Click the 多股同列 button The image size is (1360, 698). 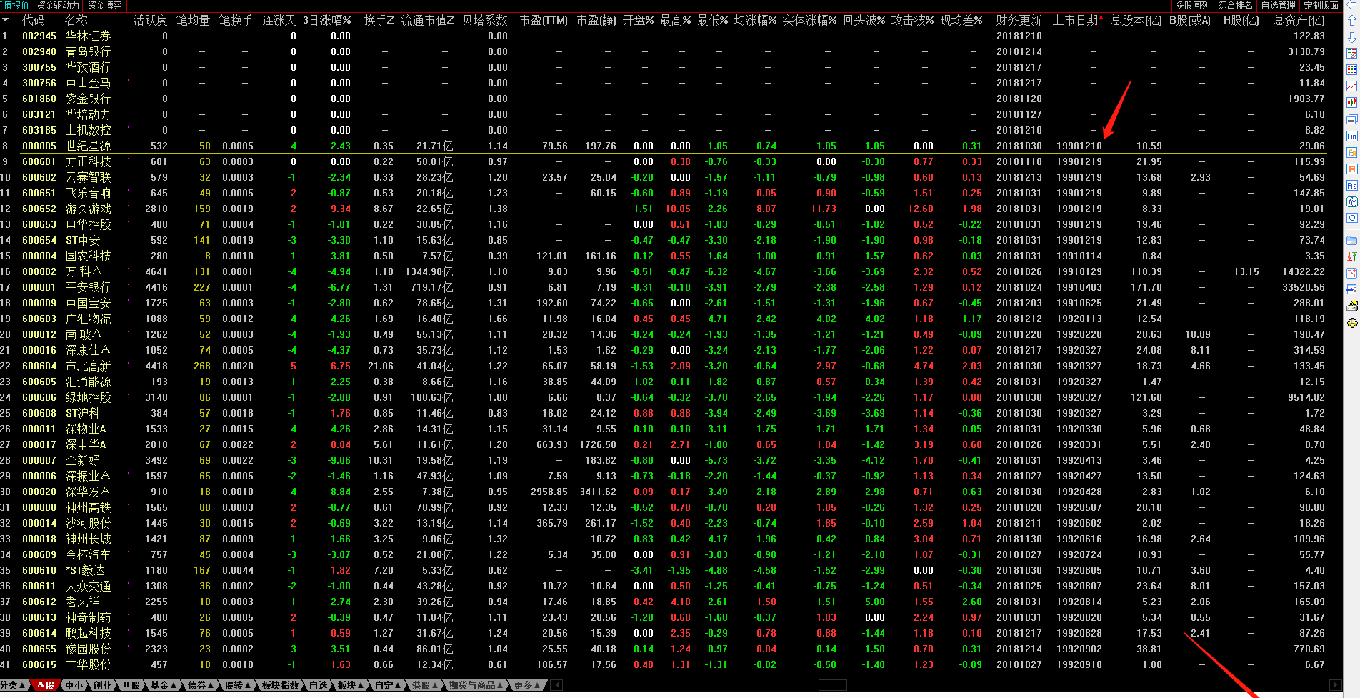1193,5
